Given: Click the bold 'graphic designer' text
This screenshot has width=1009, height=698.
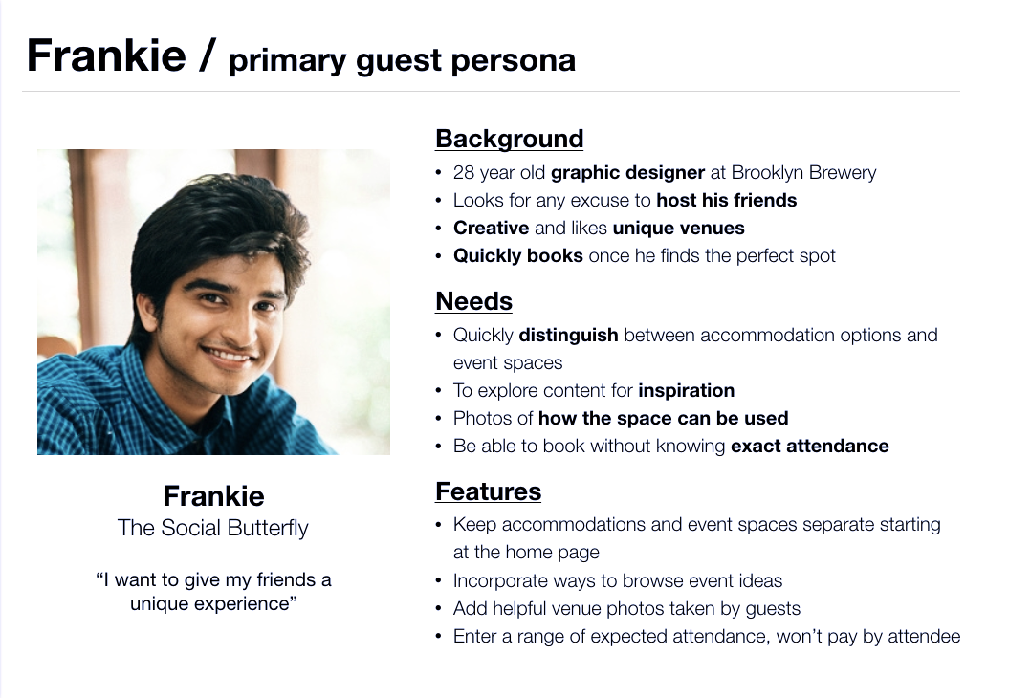Looking at the screenshot, I should [627, 172].
